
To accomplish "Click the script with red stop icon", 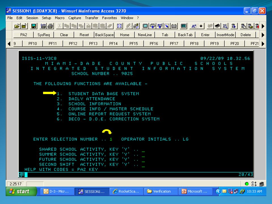I will coord(257,26).
